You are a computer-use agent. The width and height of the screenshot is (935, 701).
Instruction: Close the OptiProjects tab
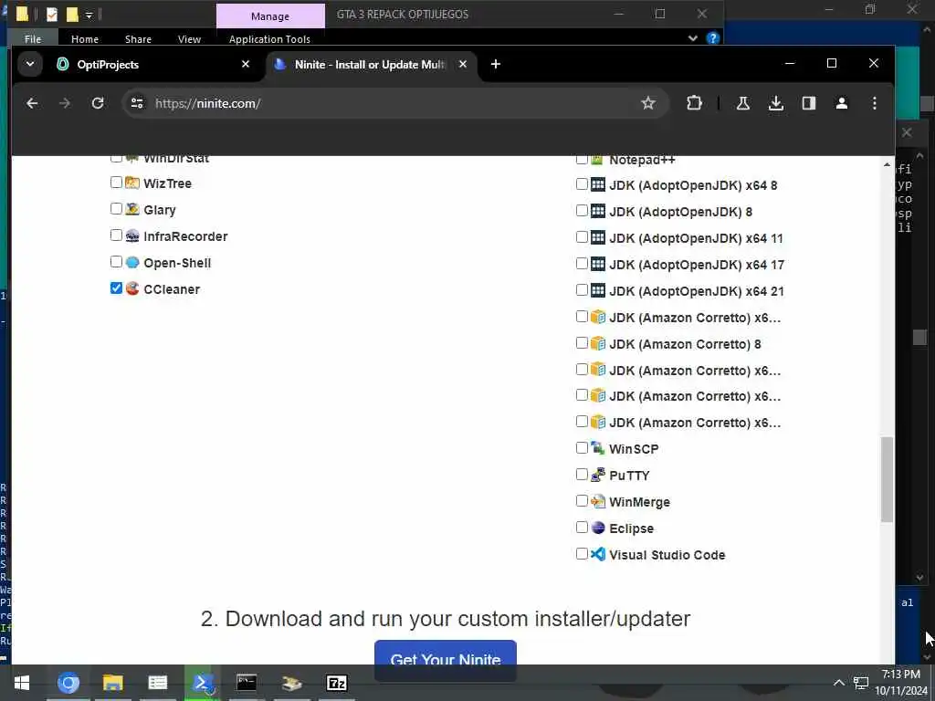[x=245, y=64]
